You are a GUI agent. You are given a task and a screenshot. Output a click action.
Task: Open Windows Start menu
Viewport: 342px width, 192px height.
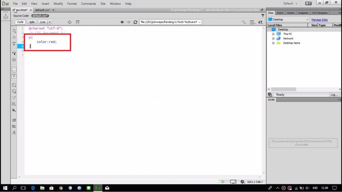pos(5,188)
